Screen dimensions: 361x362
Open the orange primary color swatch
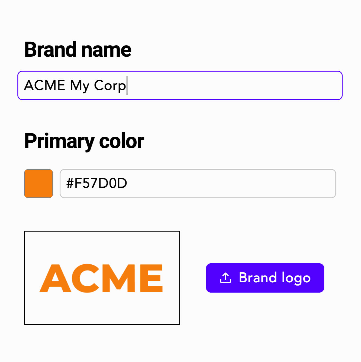38,184
